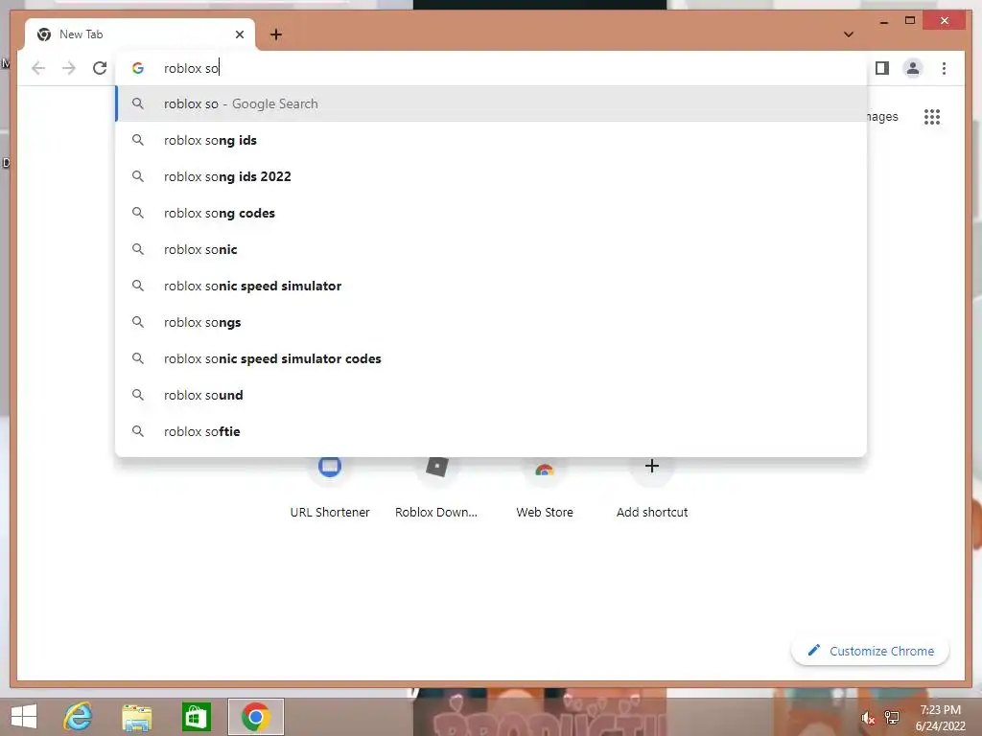This screenshot has height=736, width=982.
Task: Open the Chrome three-dot menu
Action: [944, 68]
